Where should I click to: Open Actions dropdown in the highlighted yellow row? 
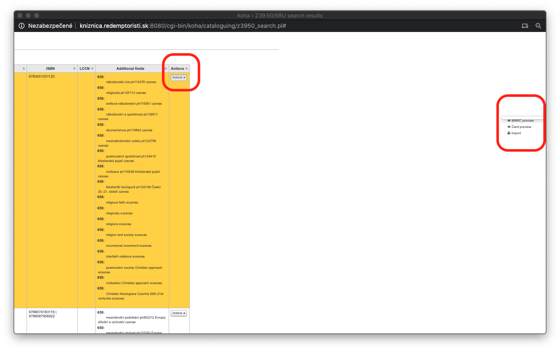pyautogui.click(x=179, y=78)
